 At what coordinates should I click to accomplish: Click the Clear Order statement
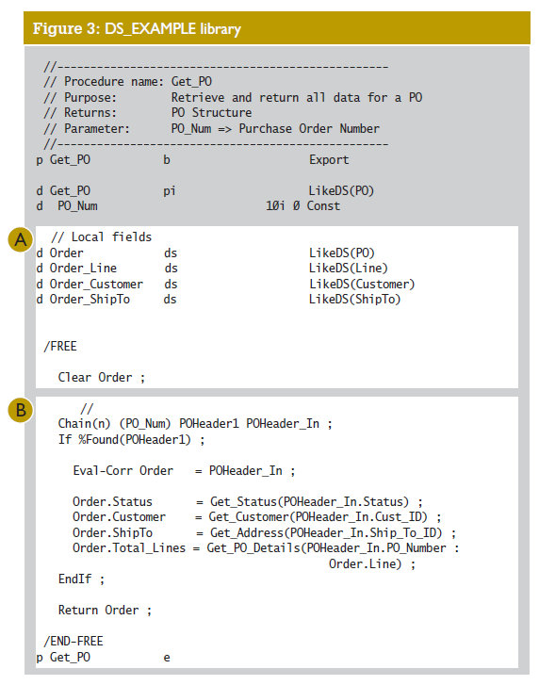click(102, 378)
